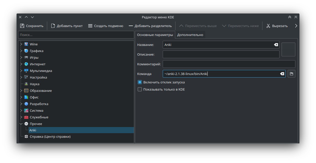The image size is (316, 163).
Task: Open the Основные параметры tab
Action: pos(155,35)
